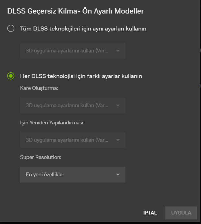Open the Işın Yeniden Yapılandırması dropdown

pos(72,140)
